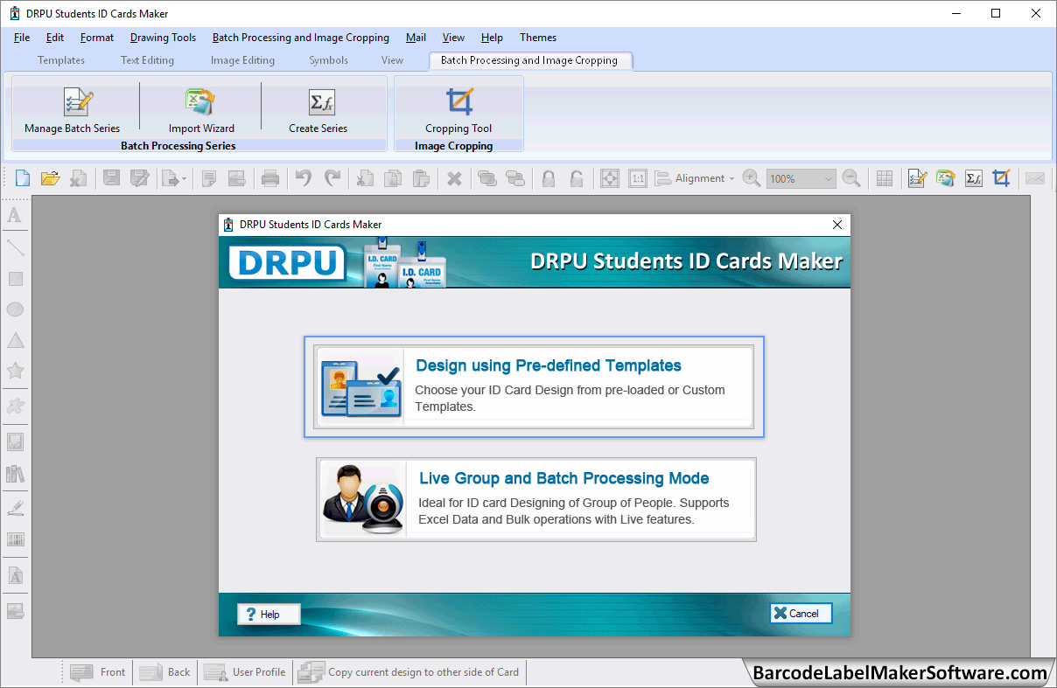Delete item with X toolbar icon
1057x688 pixels.
coord(454,178)
